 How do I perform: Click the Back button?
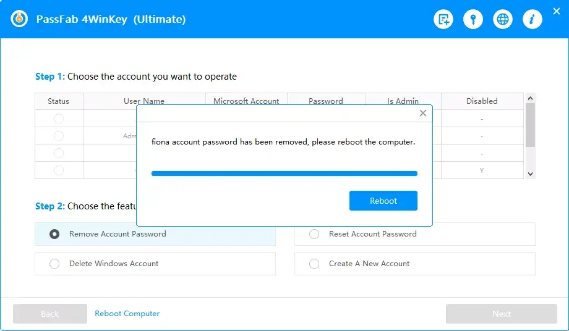coord(49,314)
